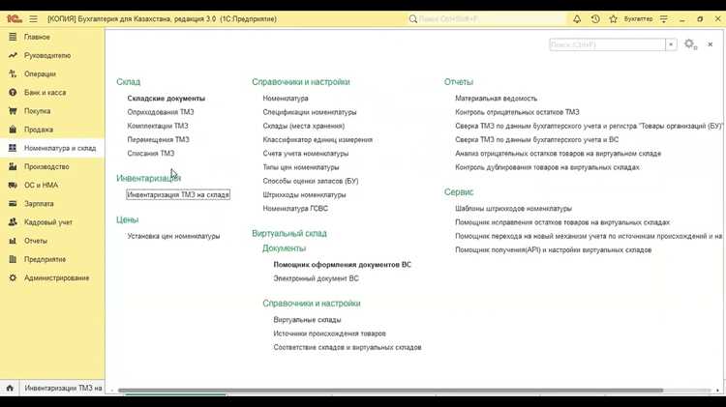Click the ОС и НМА truck icon
Viewport: 726px width, 407px height.
(13, 185)
